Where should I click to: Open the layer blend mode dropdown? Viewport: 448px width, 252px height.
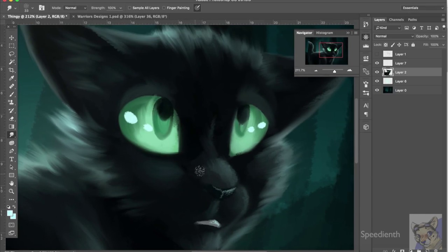pyautogui.click(x=394, y=36)
